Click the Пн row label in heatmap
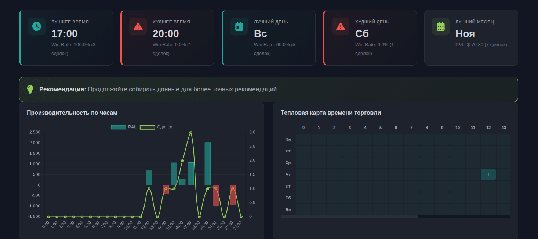This screenshot has width=538, height=239. pyautogui.click(x=288, y=139)
